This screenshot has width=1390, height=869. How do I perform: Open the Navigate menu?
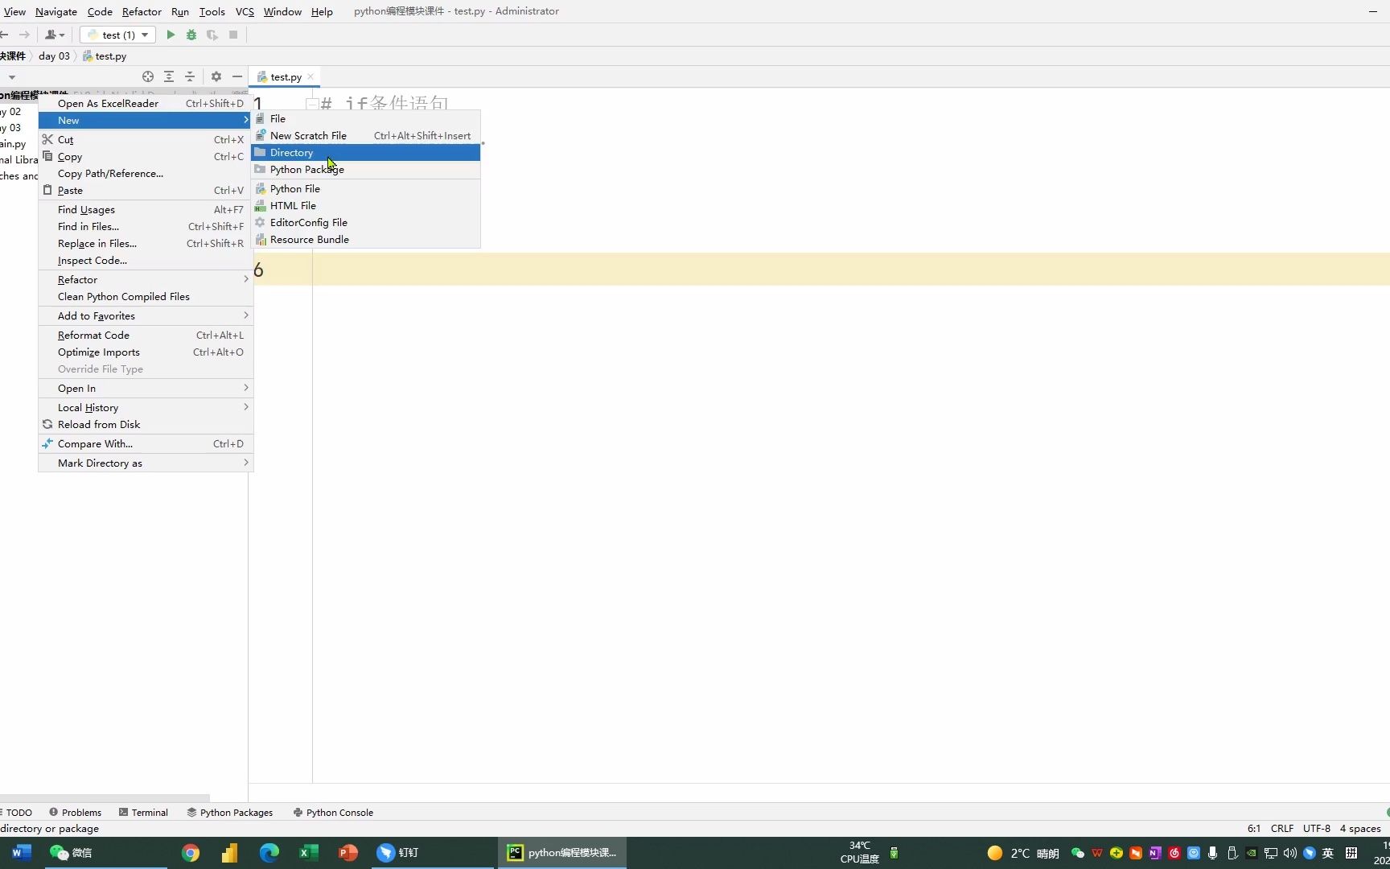56,11
